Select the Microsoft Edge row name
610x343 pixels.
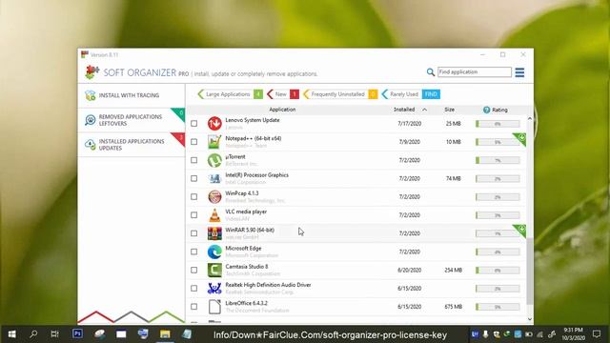[243, 248]
